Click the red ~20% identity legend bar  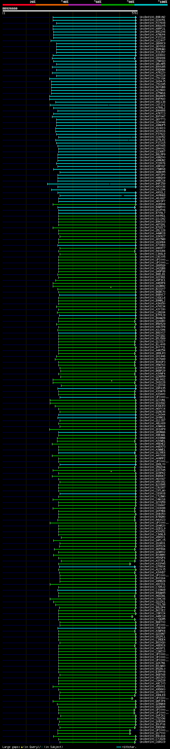pos(19,5)
